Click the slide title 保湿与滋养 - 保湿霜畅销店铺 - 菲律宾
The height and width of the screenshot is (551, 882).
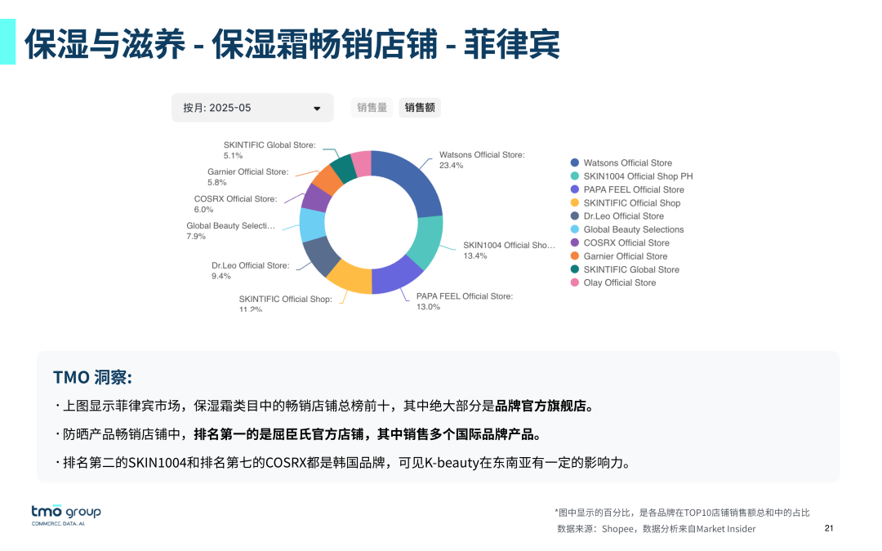[292, 43]
